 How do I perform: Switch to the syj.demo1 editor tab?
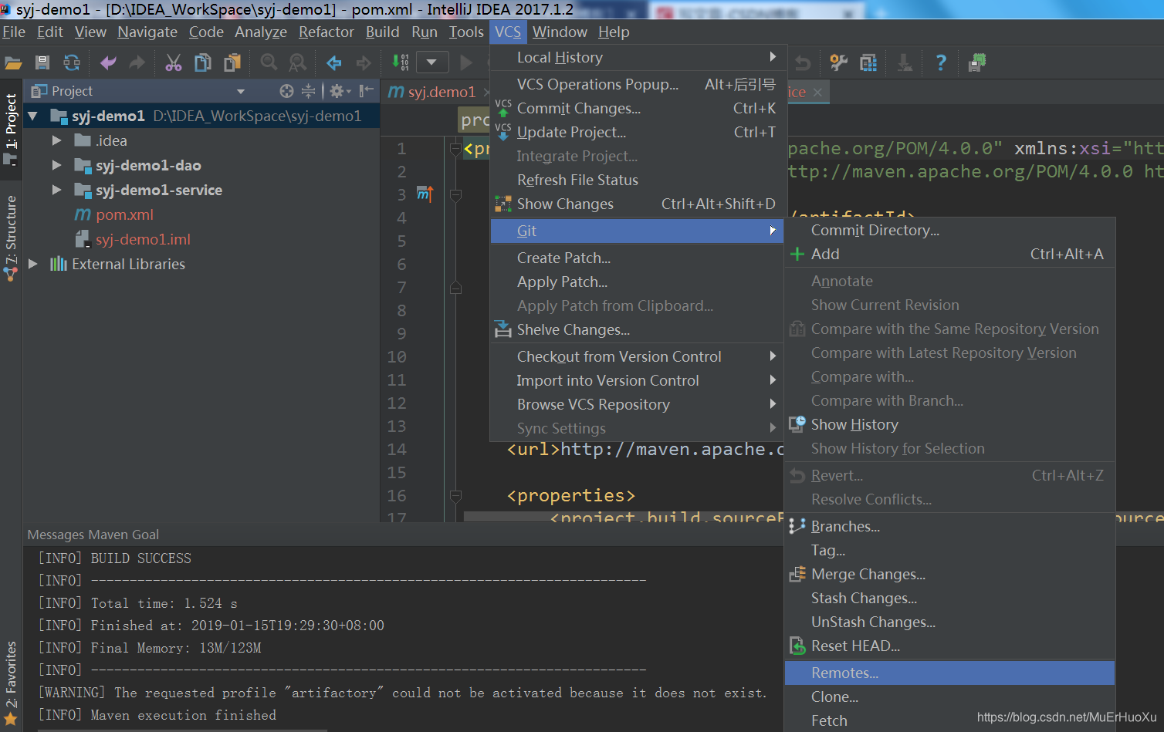coord(442,92)
